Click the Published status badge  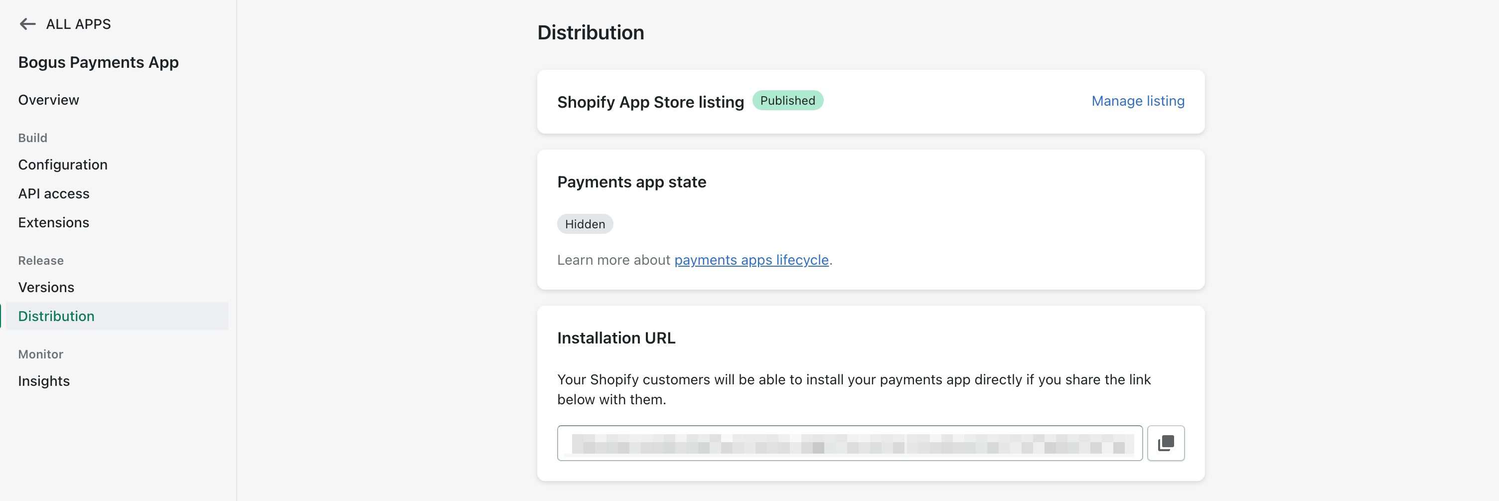pos(787,100)
